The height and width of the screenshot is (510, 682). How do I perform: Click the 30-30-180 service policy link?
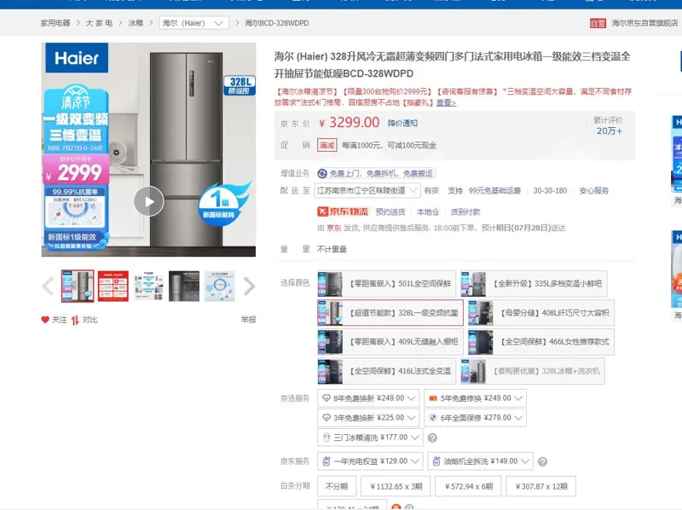(x=550, y=190)
